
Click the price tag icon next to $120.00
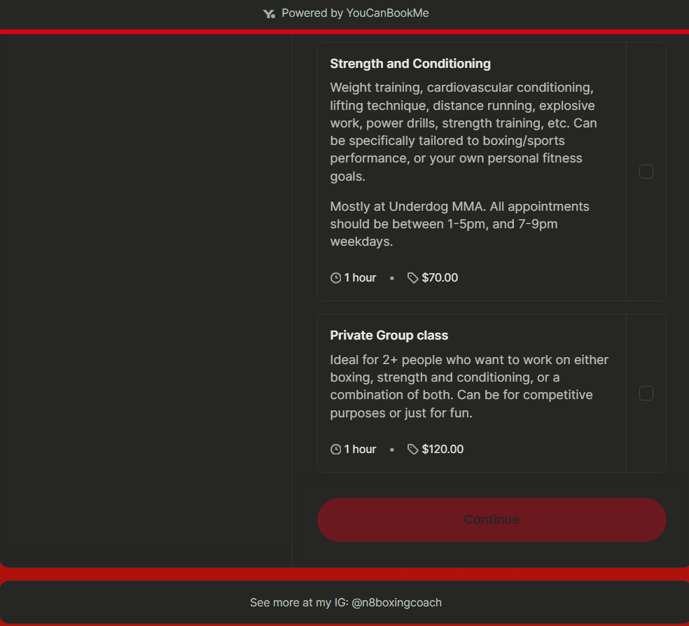pyautogui.click(x=412, y=450)
